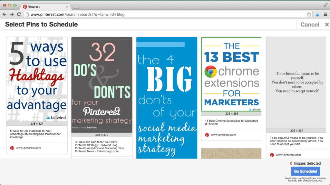Click page icon in address bar
The image size is (330, 185).
pyautogui.click(x=27, y=14)
